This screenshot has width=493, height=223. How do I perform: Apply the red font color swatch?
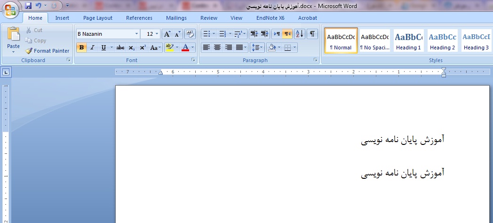(x=185, y=48)
